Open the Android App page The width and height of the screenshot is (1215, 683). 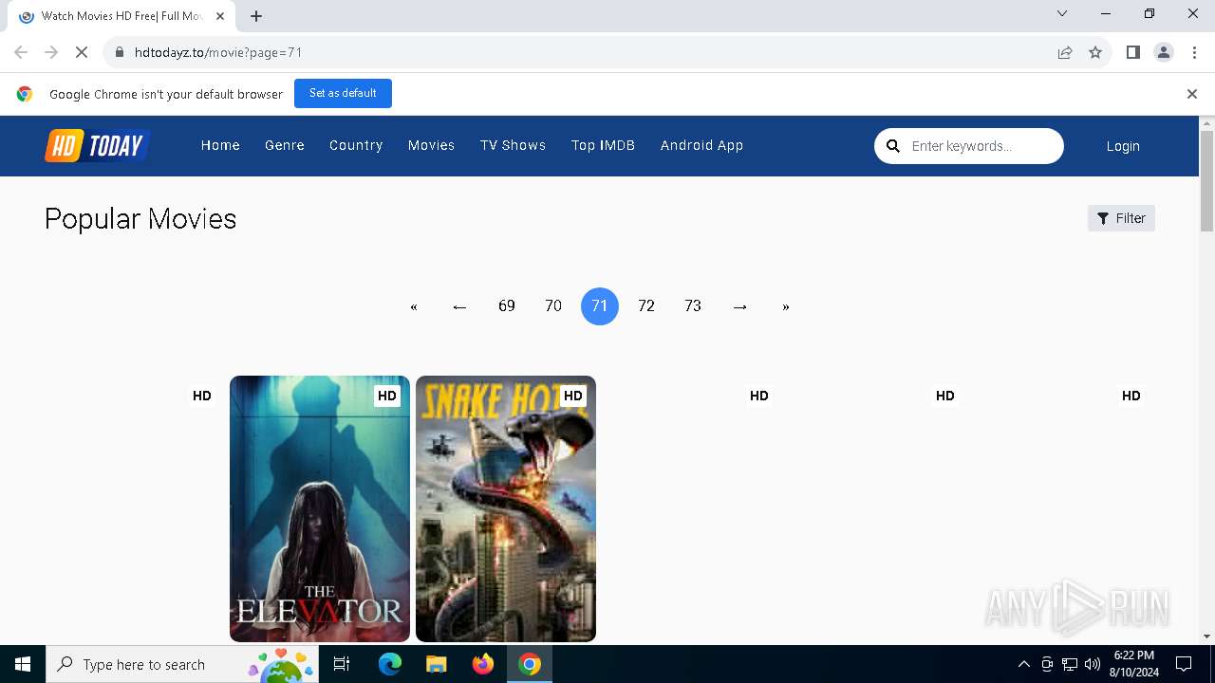(x=701, y=145)
